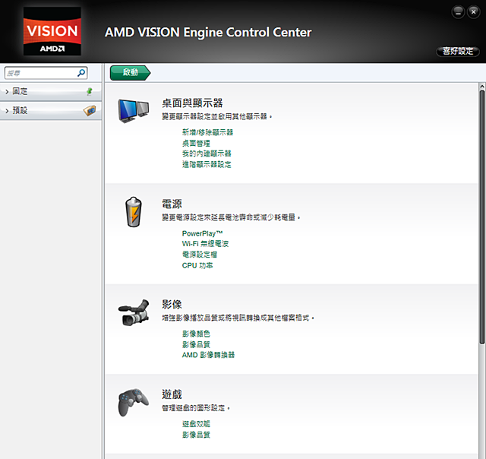
Task: Minimize the Control Center window
Action: (x=458, y=12)
